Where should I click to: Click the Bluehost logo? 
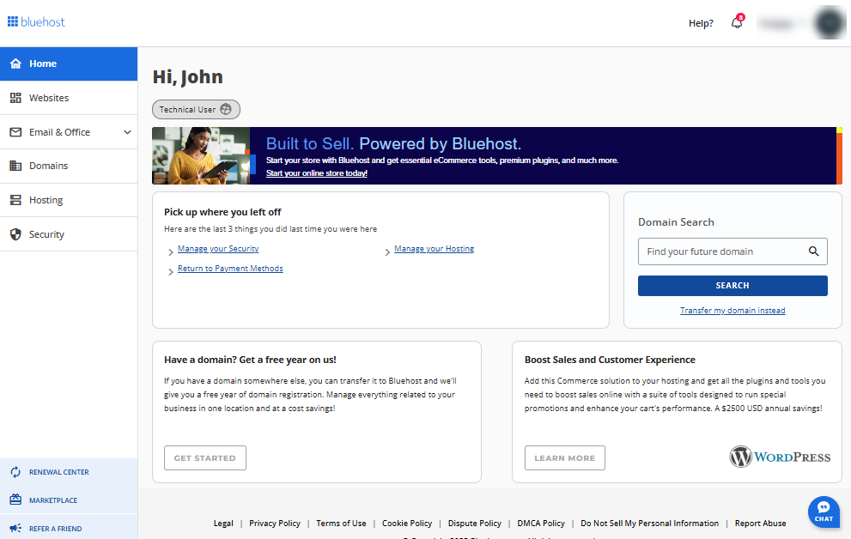[35, 21]
